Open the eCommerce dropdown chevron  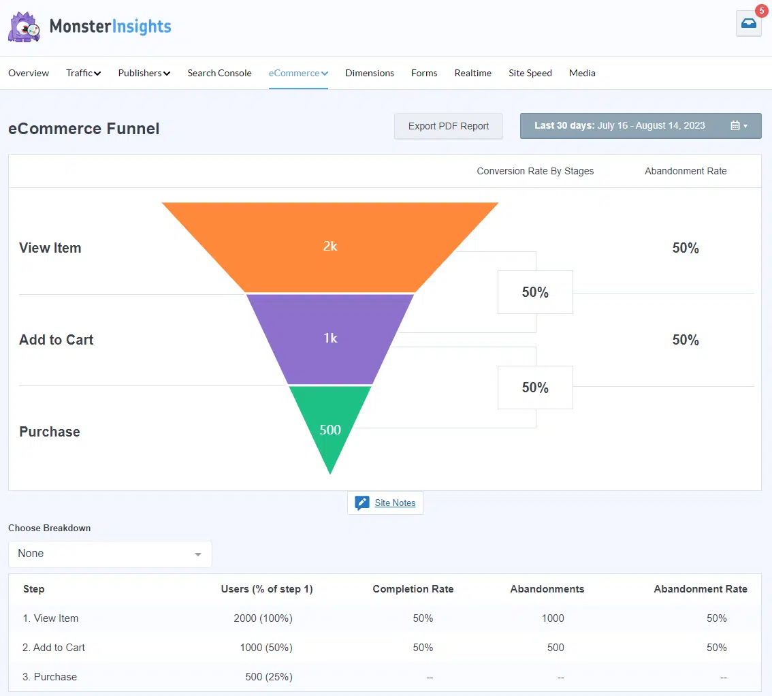click(324, 73)
